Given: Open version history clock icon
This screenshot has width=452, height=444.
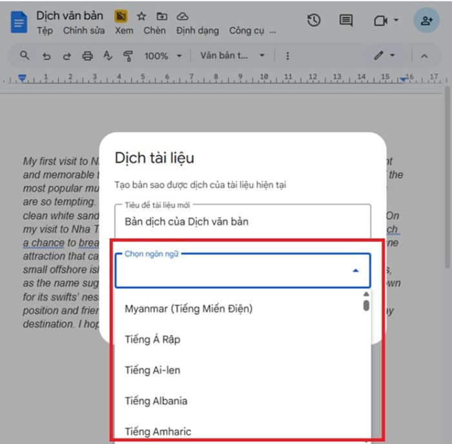Looking at the screenshot, I should click(314, 21).
